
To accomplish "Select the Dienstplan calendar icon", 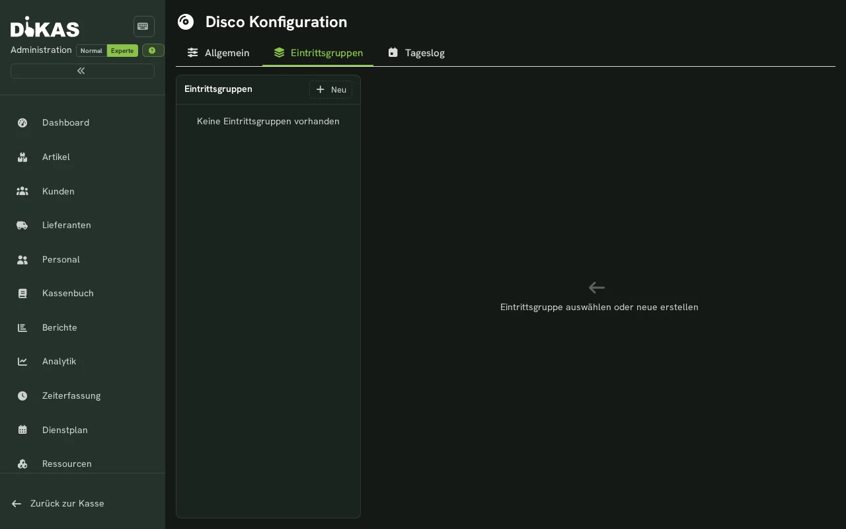I will pyautogui.click(x=22, y=430).
